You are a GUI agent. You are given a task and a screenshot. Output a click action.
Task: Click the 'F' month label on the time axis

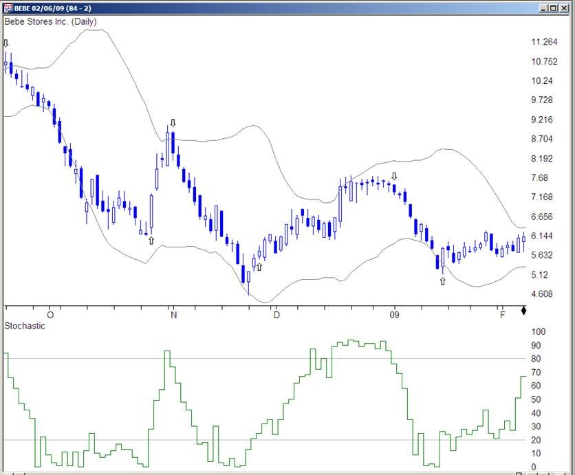click(x=503, y=315)
